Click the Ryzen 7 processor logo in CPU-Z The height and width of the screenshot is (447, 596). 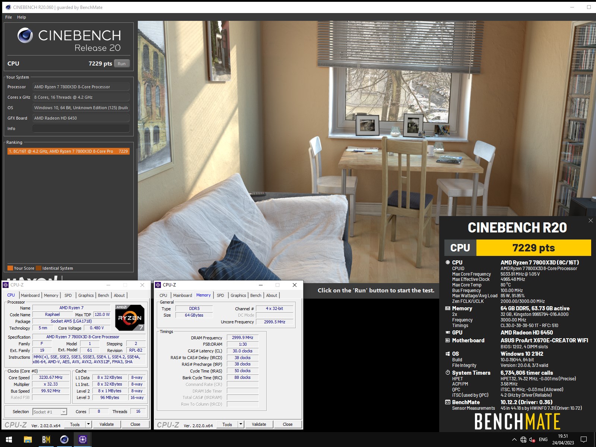click(x=130, y=318)
